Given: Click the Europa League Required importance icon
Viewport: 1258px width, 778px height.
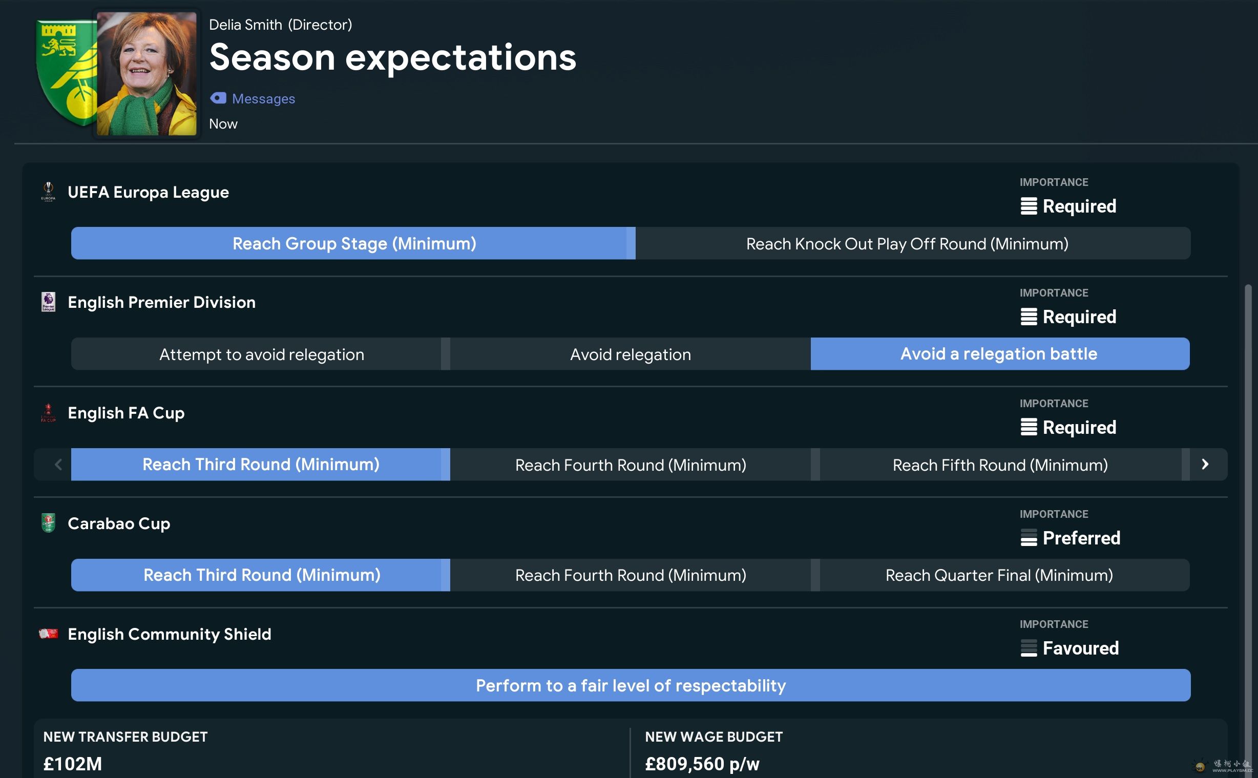Looking at the screenshot, I should click(x=1029, y=206).
